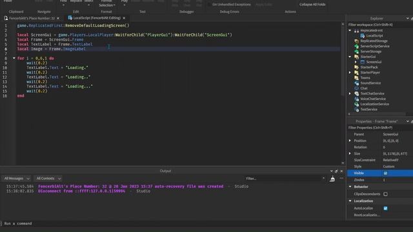Click the ServerScriptService cloud icon
This screenshot has height=232, width=413.
tap(356, 46)
